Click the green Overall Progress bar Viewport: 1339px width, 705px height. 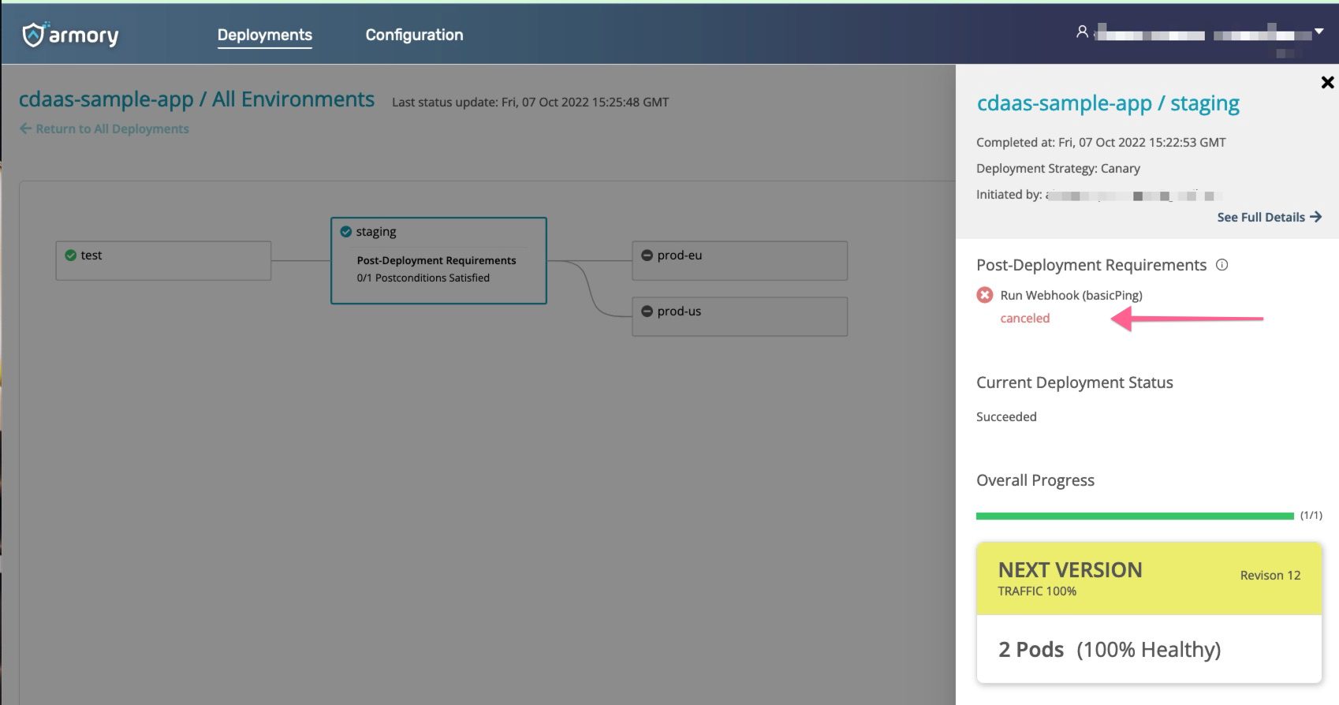click(1135, 516)
